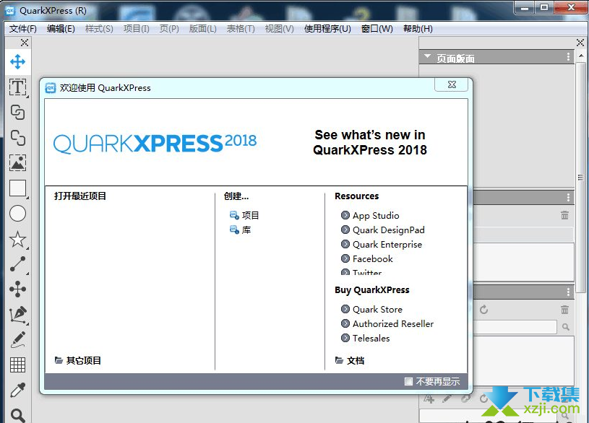
Task: Open the 视图(V) menu
Action: pos(279,29)
